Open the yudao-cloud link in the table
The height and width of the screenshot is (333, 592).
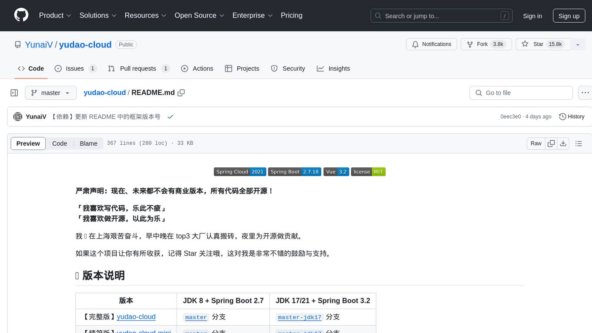coord(136,317)
